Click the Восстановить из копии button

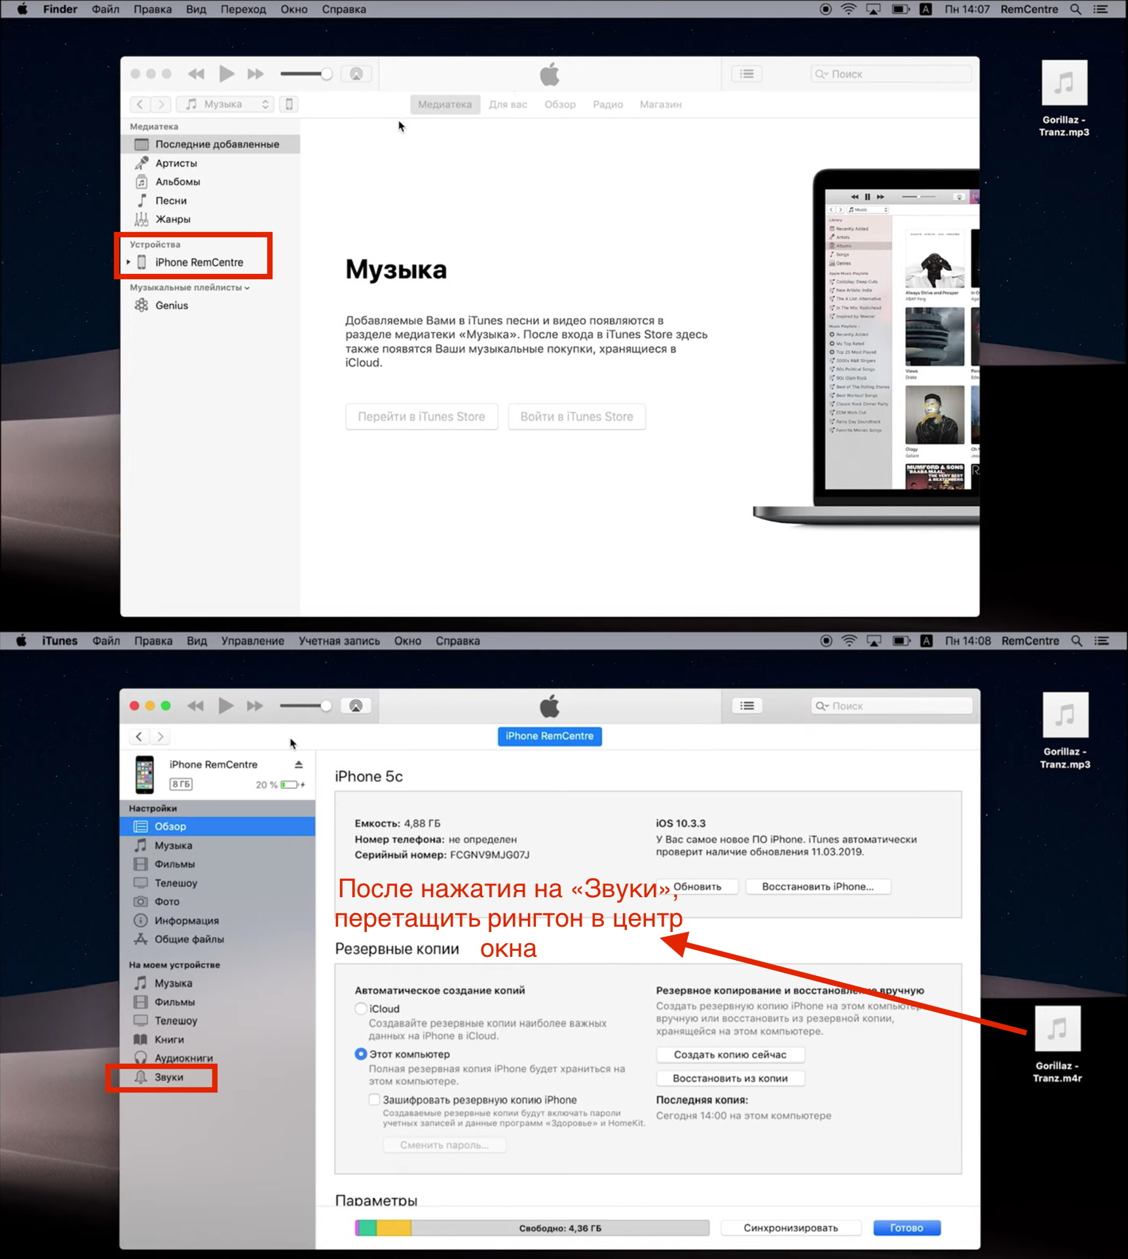tap(730, 1078)
